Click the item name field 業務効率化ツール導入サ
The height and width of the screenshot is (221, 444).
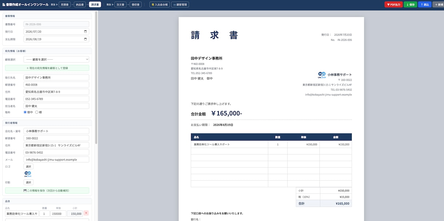tap(22, 214)
